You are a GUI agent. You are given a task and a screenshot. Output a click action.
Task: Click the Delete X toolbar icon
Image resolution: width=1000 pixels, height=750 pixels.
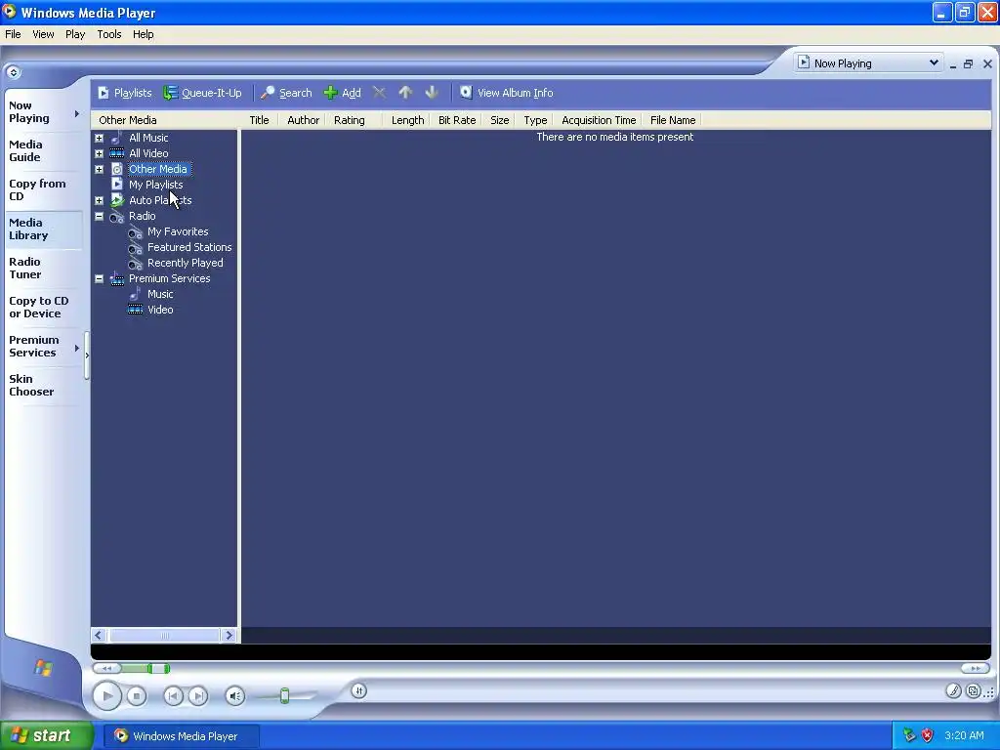pyautogui.click(x=379, y=93)
